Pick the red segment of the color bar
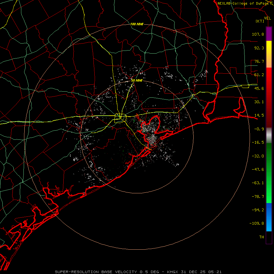Viewport: 274px width, 274px height. (x=269, y=97)
